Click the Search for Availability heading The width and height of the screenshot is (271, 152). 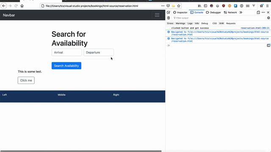pyautogui.click(x=69, y=38)
